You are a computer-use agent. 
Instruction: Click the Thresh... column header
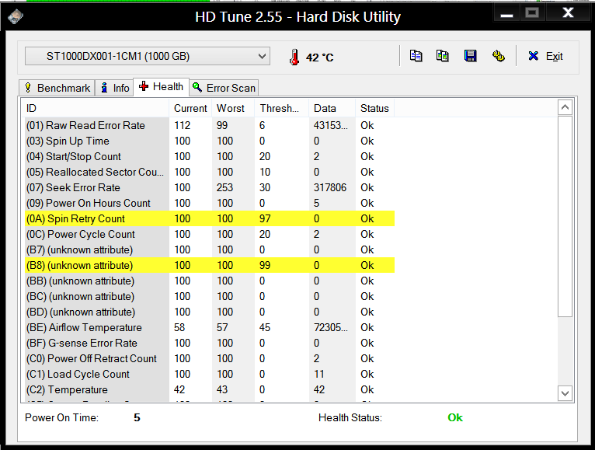point(281,108)
